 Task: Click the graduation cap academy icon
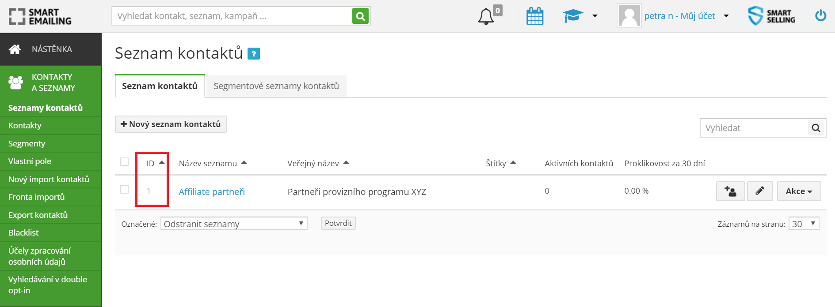click(573, 16)
